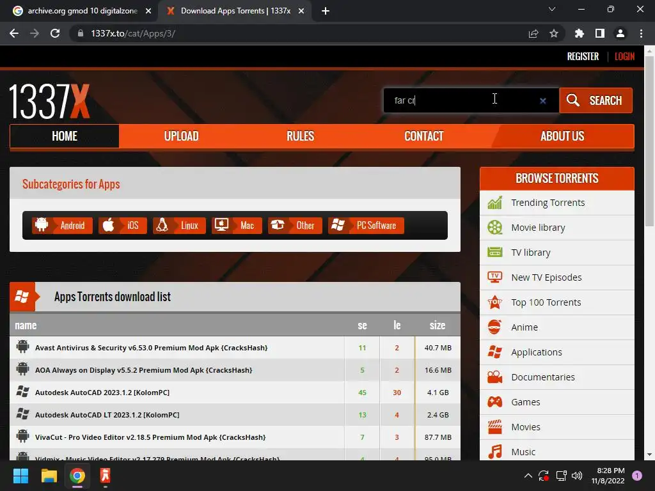Click the Anime ninja icon
The width and height of the screenshot is (655, 491).
point(494,327)
